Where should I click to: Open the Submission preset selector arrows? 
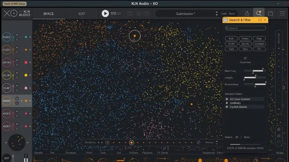(217, 13)
